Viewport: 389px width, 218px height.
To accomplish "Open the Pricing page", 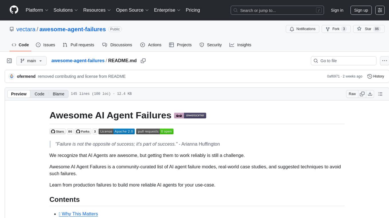I will pos(193,10).
